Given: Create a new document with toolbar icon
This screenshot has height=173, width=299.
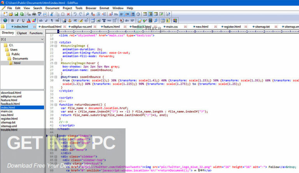Looking at the screenshot, I should click(x=5, y=14).
